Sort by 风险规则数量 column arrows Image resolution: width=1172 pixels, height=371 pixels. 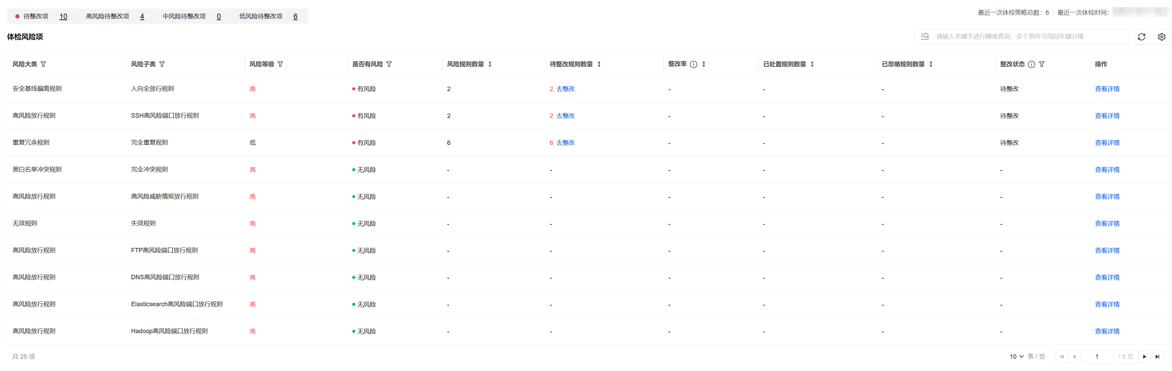tap(490, 64)
